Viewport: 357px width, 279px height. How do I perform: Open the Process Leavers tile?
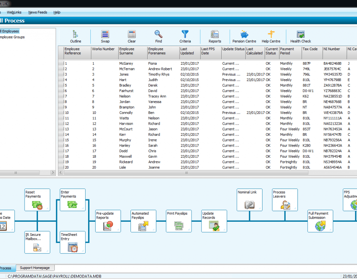click(285, 200)
